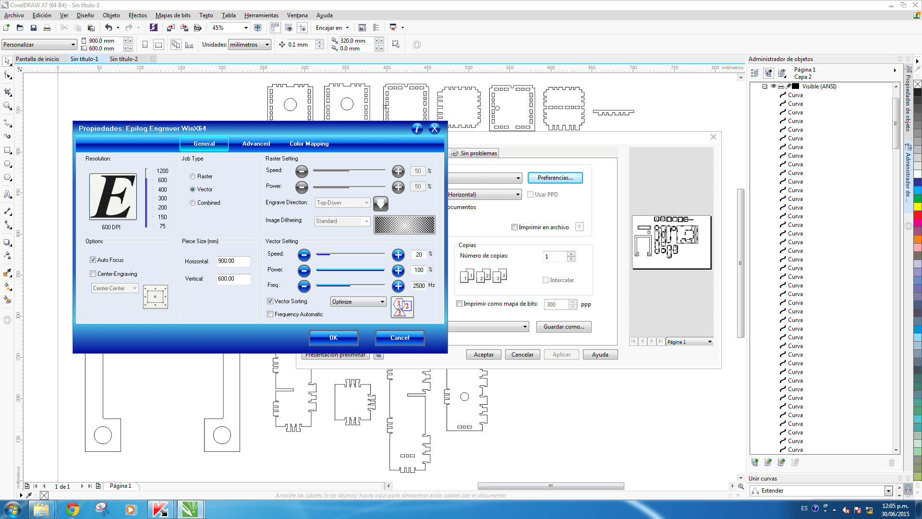Toggle the Auto Focus checkbox
This screenshot has width=922, height=519.
93,260
